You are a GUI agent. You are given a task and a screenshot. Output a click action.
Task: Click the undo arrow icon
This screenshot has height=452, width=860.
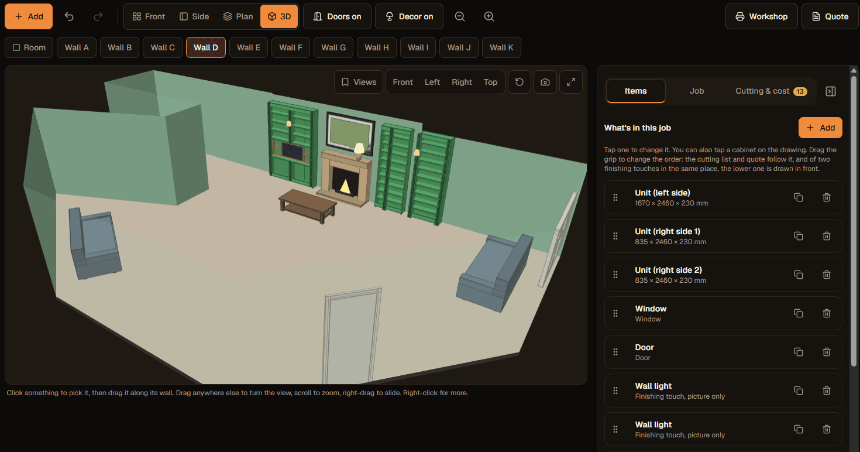click(69, 16)
